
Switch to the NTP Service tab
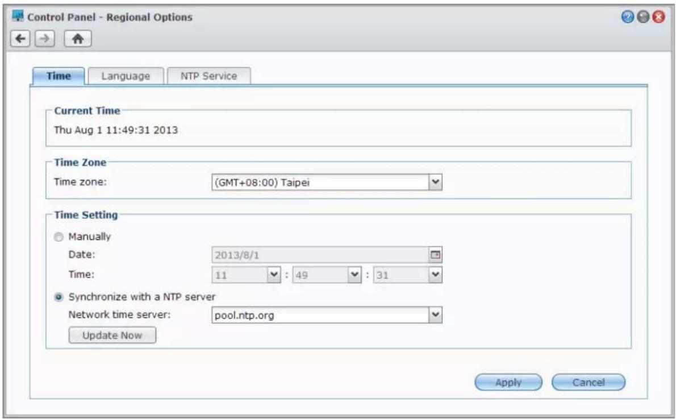[208, 76]
